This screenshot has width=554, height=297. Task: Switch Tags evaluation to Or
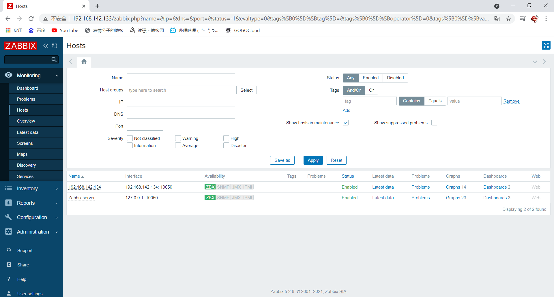pos(371,90)
